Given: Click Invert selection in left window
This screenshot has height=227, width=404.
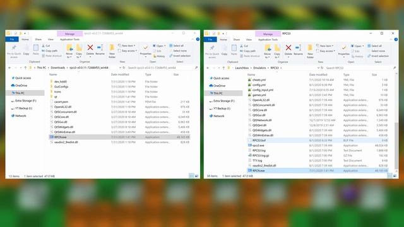Looking at the screenshot, I should [x=180, y=56].
